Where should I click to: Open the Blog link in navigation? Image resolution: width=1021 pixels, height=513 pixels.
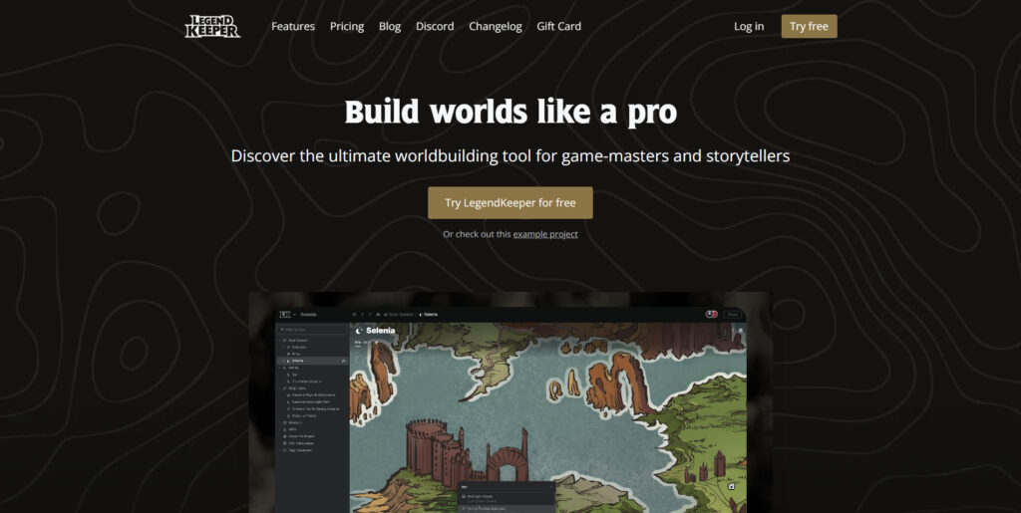tap(390, 27)
